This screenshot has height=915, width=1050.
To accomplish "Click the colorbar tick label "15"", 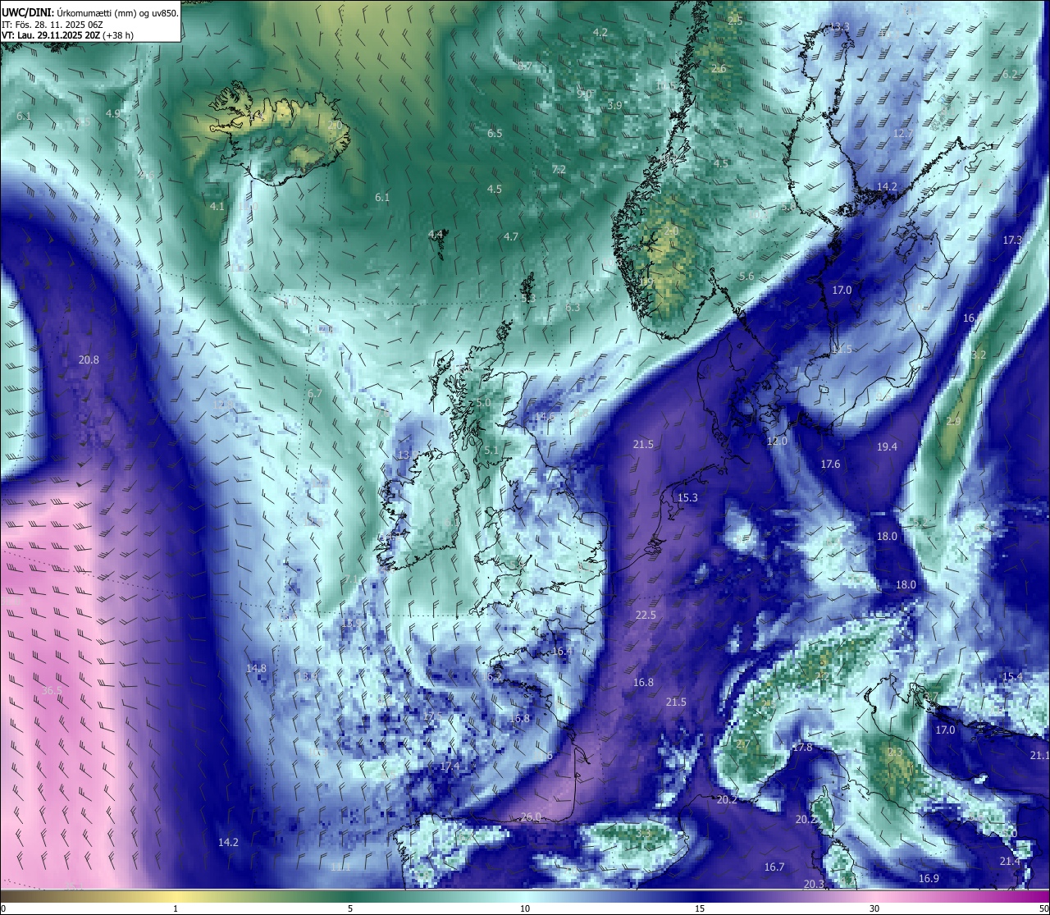I will click(x=700, y=908).
